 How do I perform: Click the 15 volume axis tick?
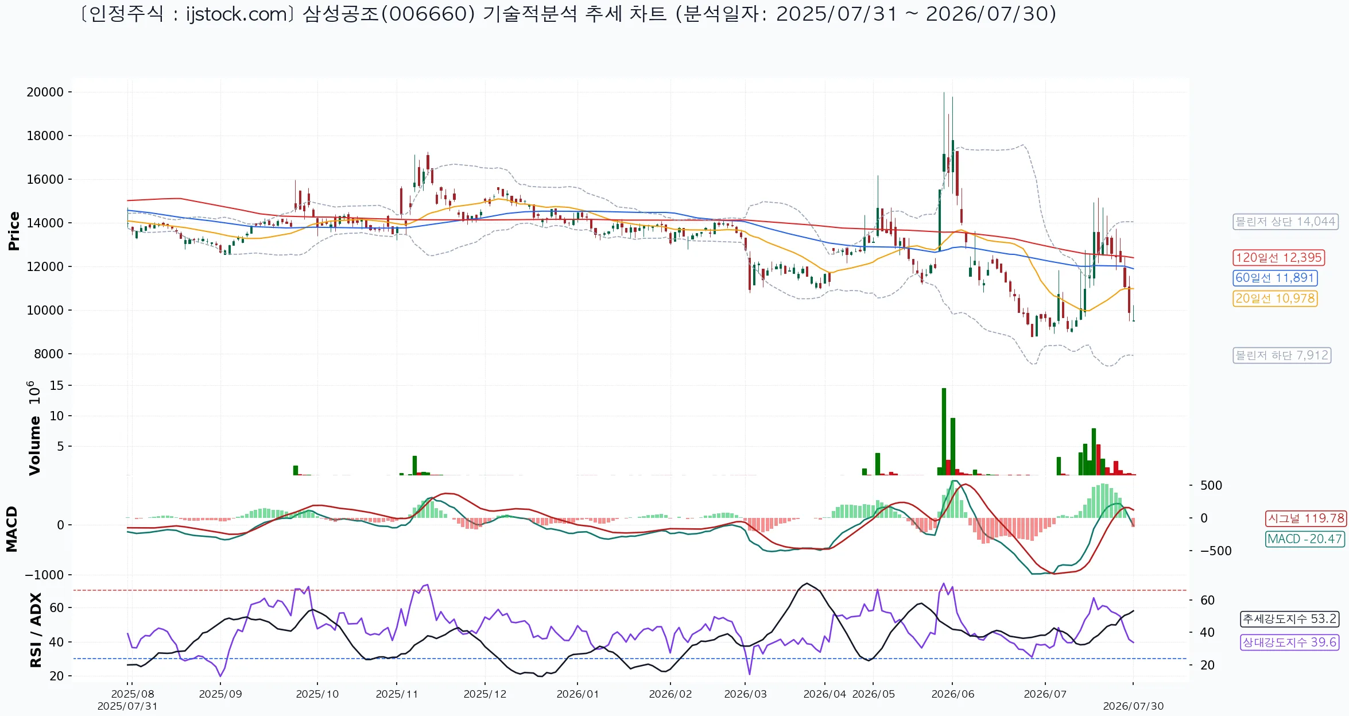[56, 385]
